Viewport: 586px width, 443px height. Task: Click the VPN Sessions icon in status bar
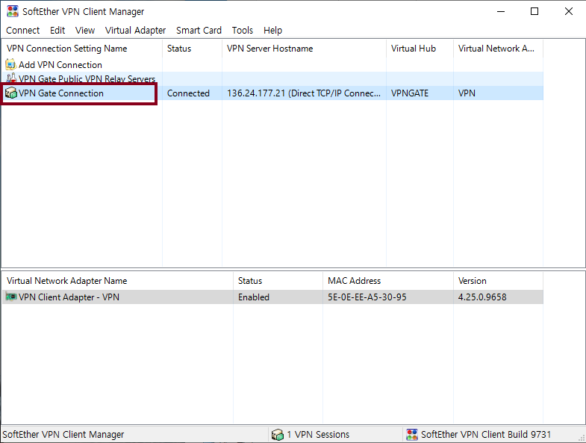[x=277, y=434]
